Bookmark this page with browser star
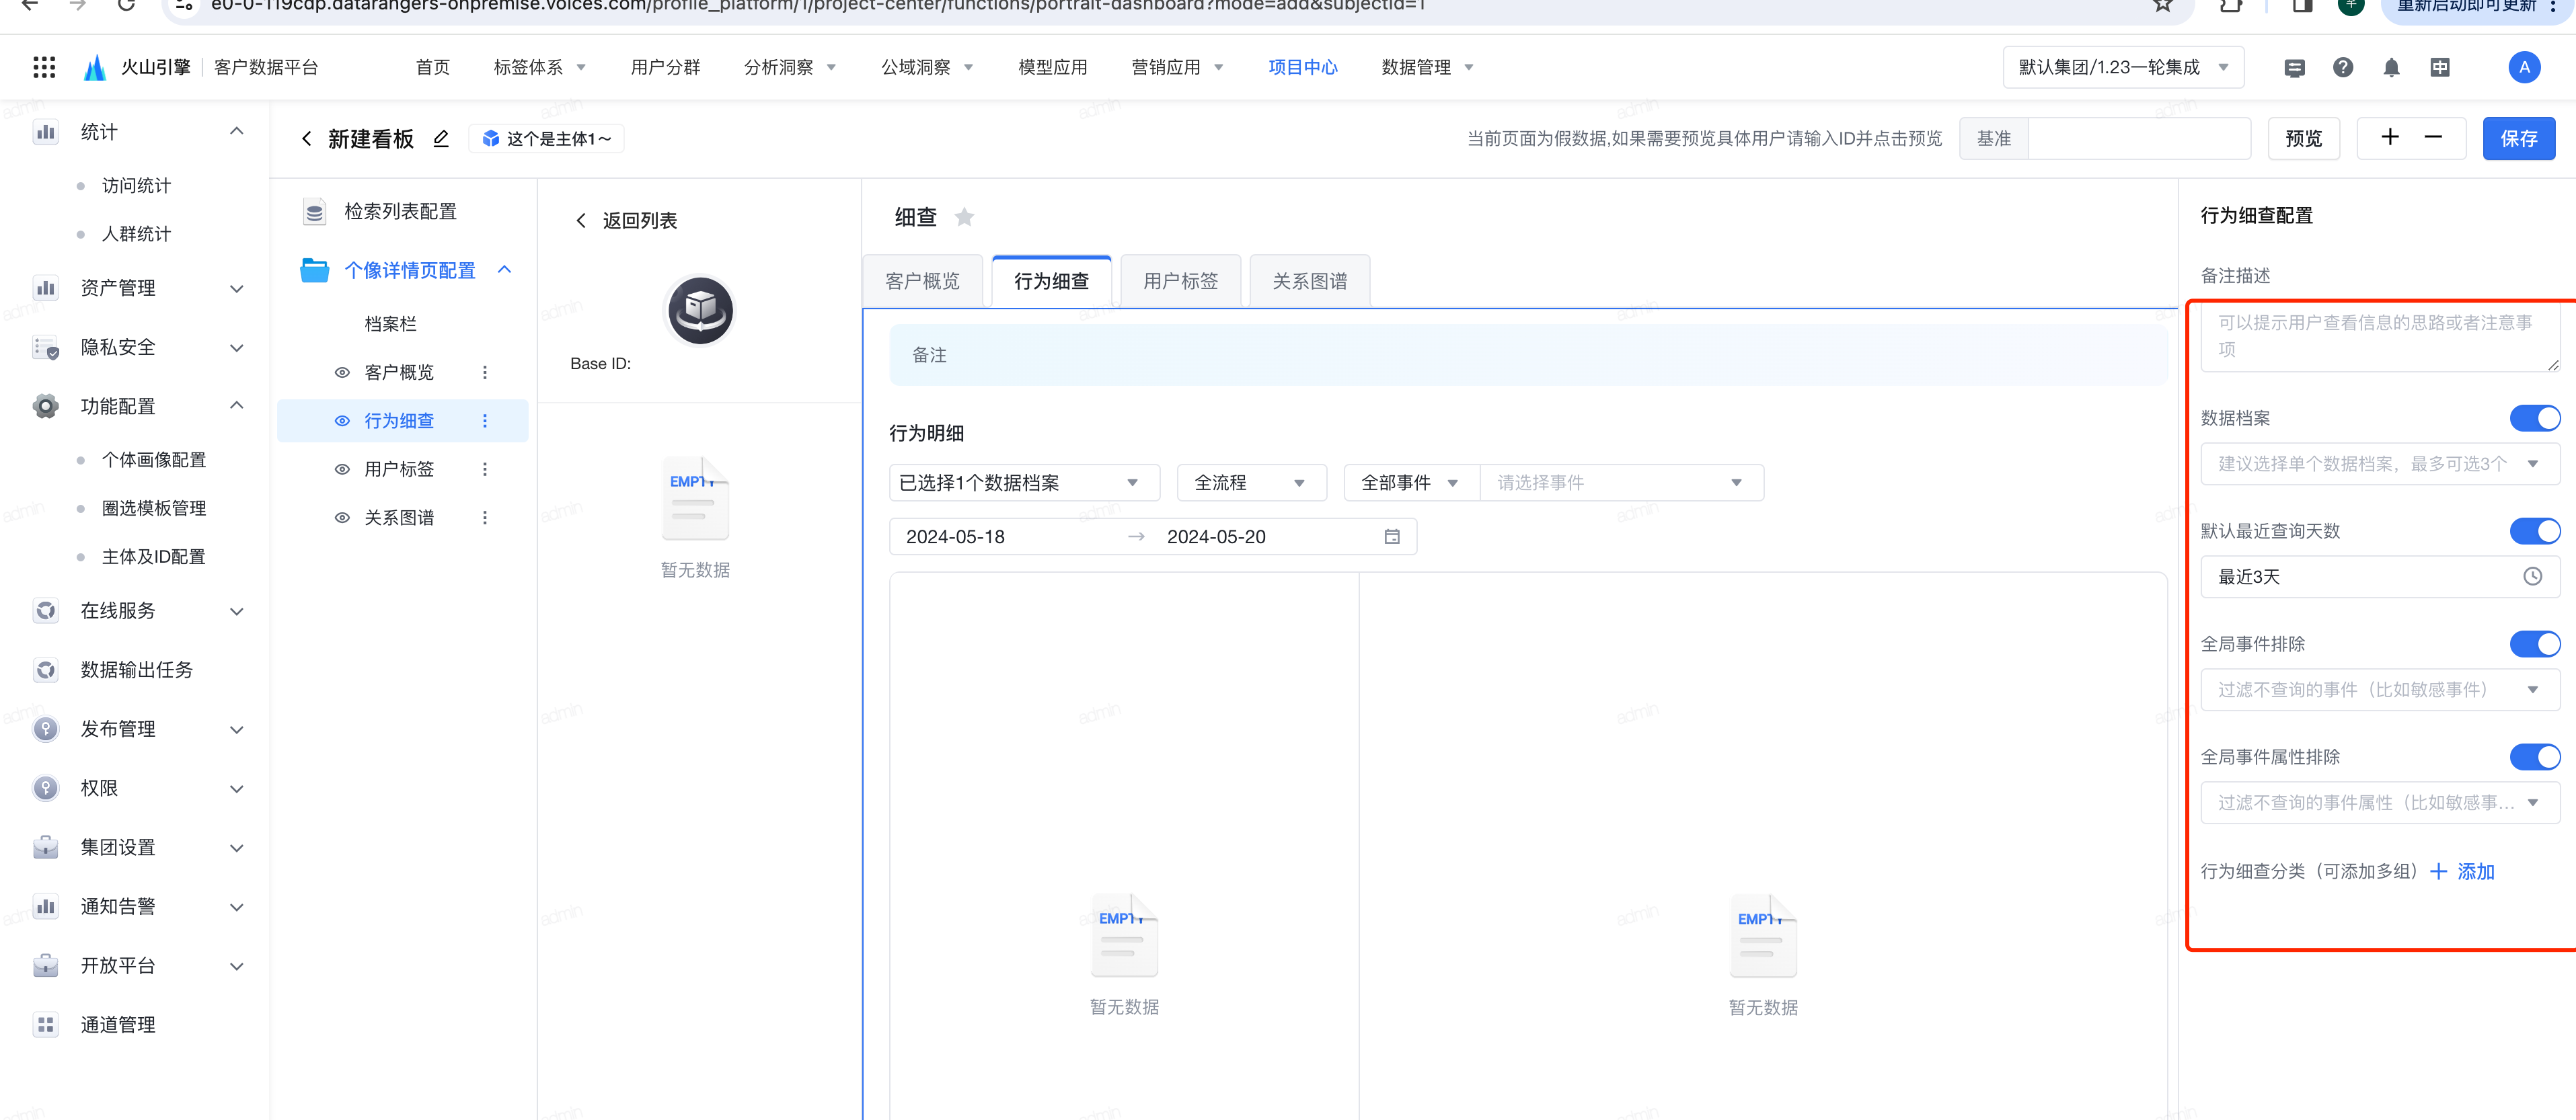Screen dimensions: 2576x1120 coord(2163,6)
